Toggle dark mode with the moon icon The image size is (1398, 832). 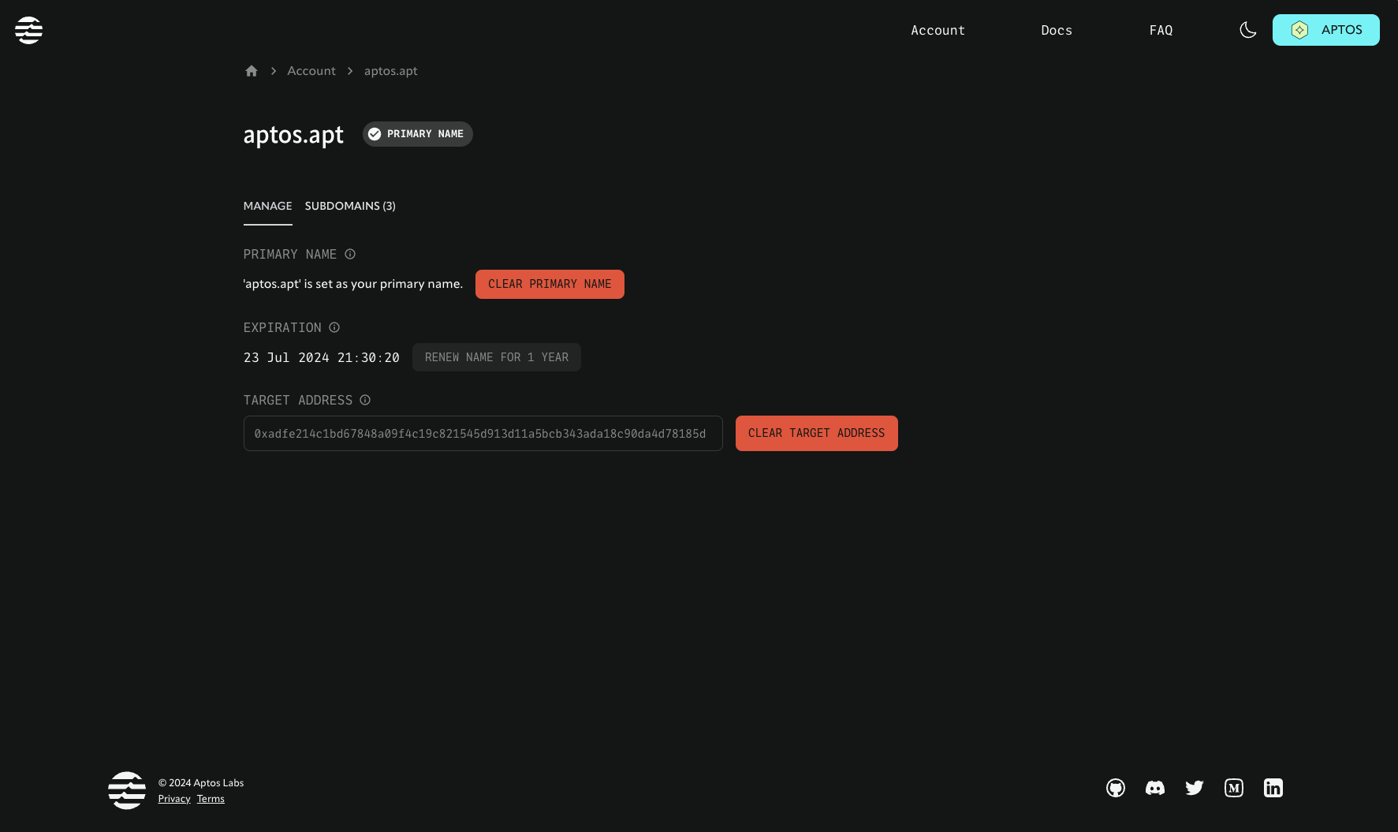[x=1247, y=30]
